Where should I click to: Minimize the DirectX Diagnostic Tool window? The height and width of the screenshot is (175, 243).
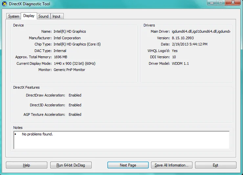tap(212, 3)
